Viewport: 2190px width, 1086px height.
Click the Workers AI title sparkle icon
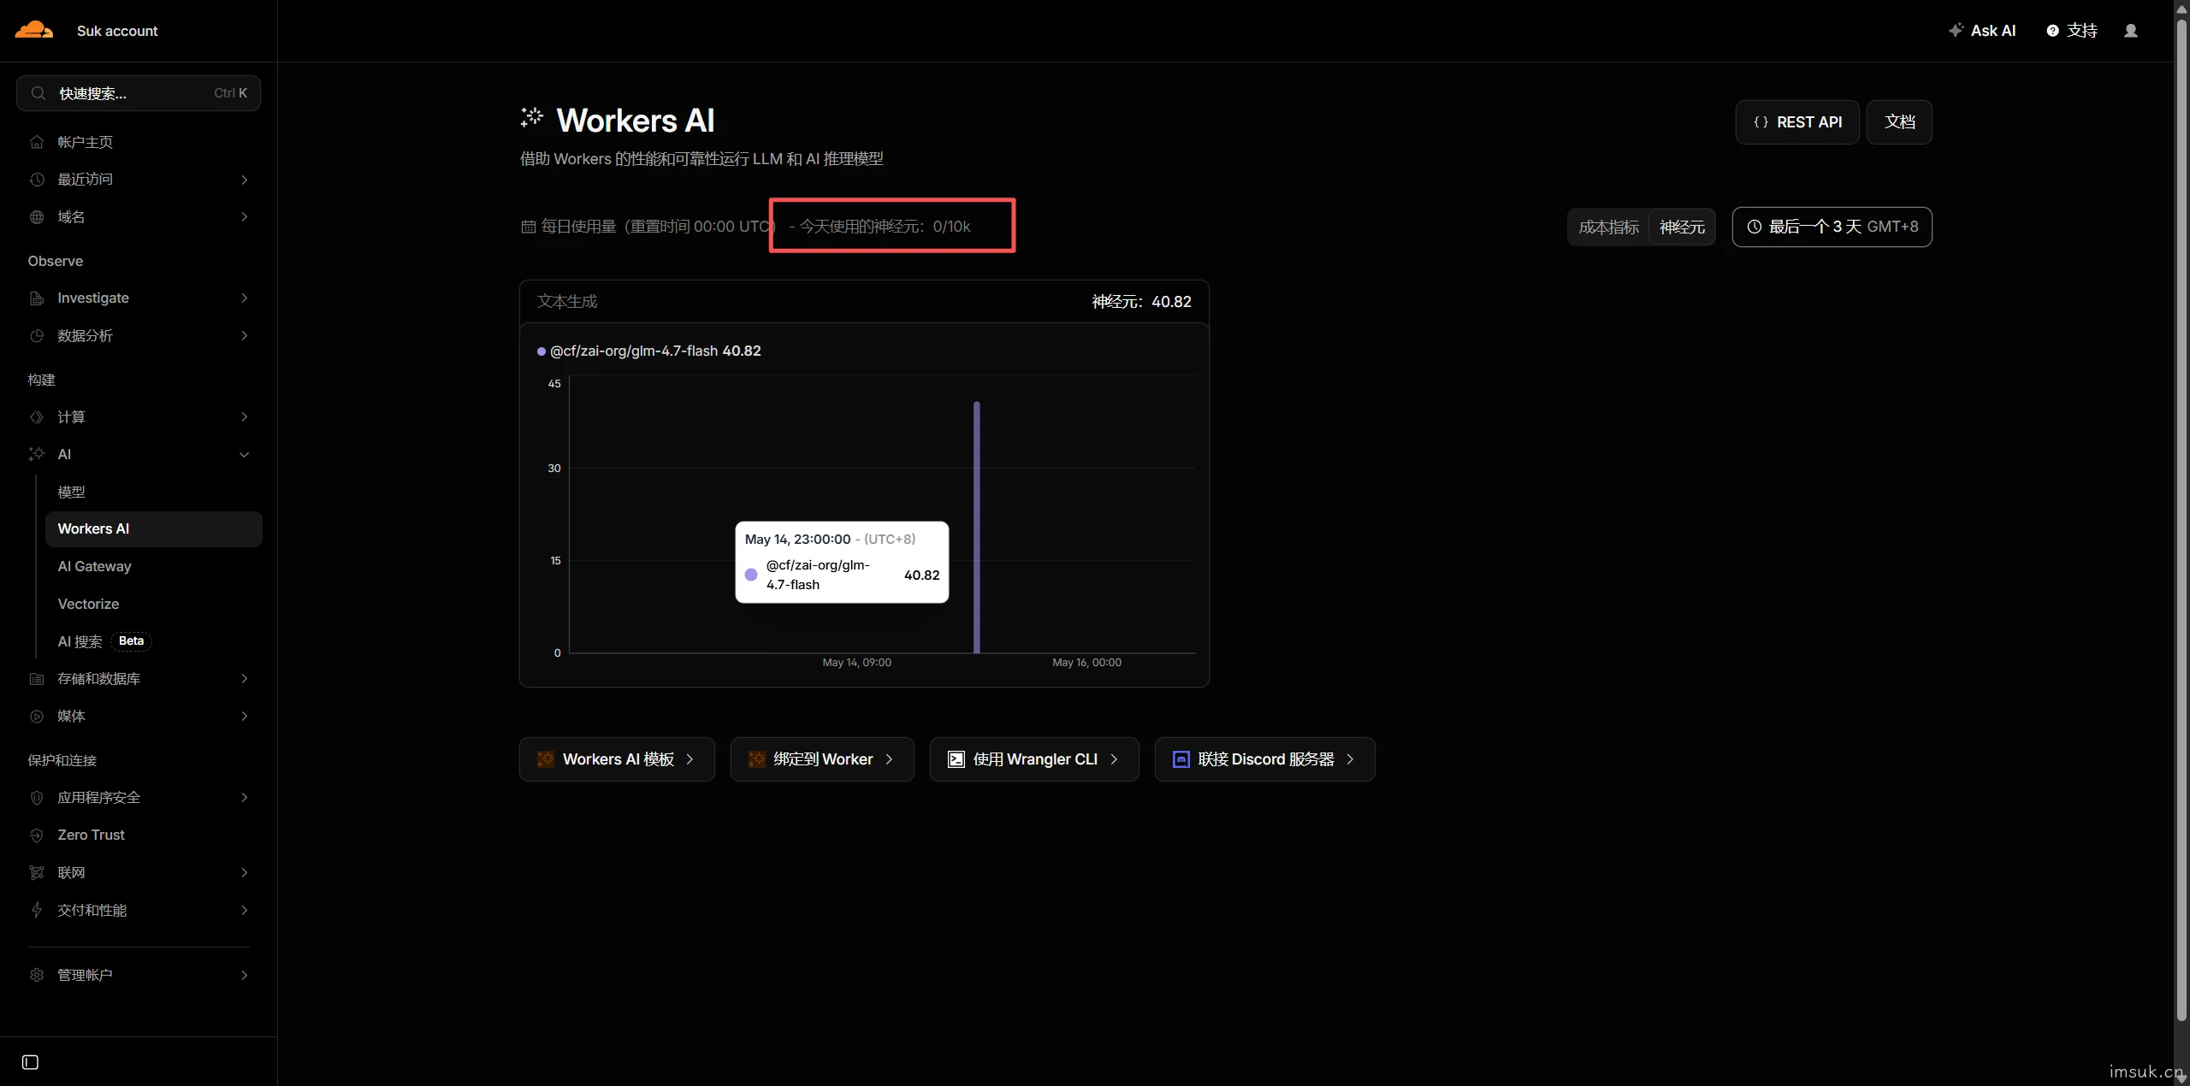tap(531, 117)
